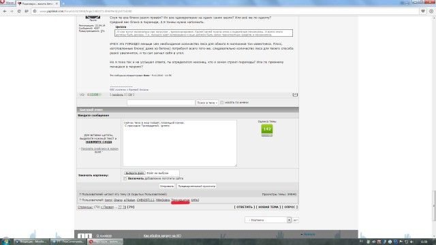The height and width of the screenshot is (245, 436).
Task: Click the ОПРОС poll link
Action: coord(290,207)
